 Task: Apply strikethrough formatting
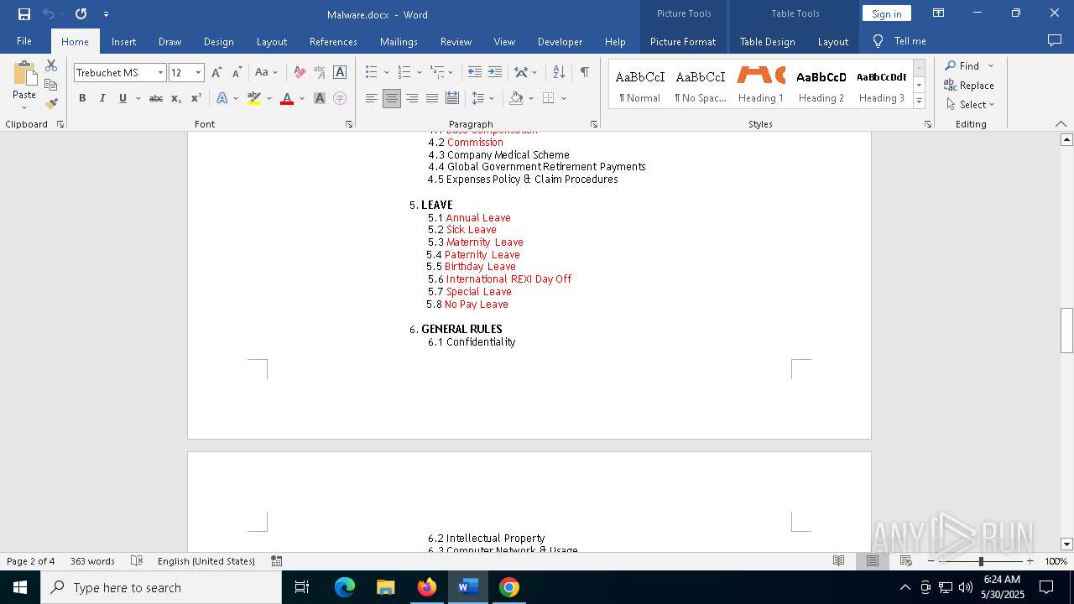(x=156, y=98)
